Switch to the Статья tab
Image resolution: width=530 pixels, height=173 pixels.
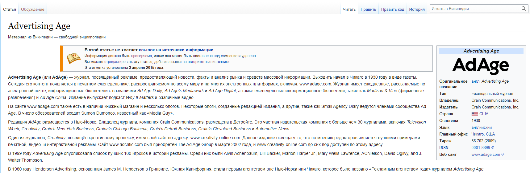[x=10, y=10]
